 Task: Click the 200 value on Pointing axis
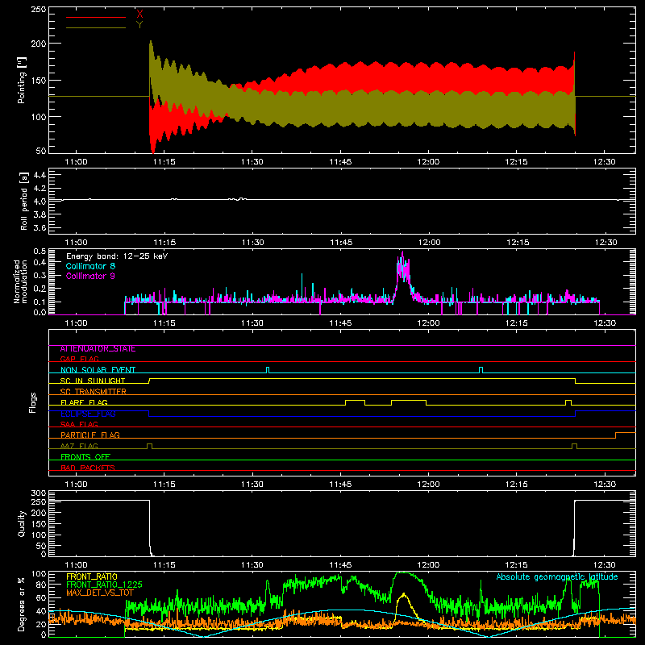(x=39, y=44)
